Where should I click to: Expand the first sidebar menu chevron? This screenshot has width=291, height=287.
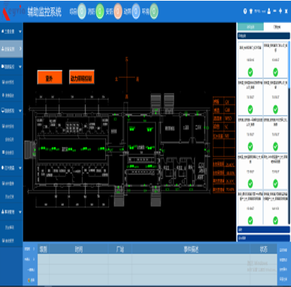tap(20, 32)
